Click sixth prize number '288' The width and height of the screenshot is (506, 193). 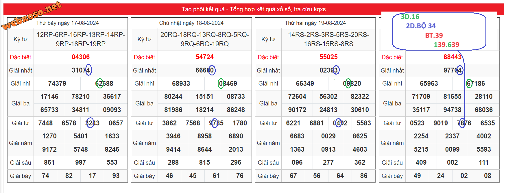coord(173,163)
